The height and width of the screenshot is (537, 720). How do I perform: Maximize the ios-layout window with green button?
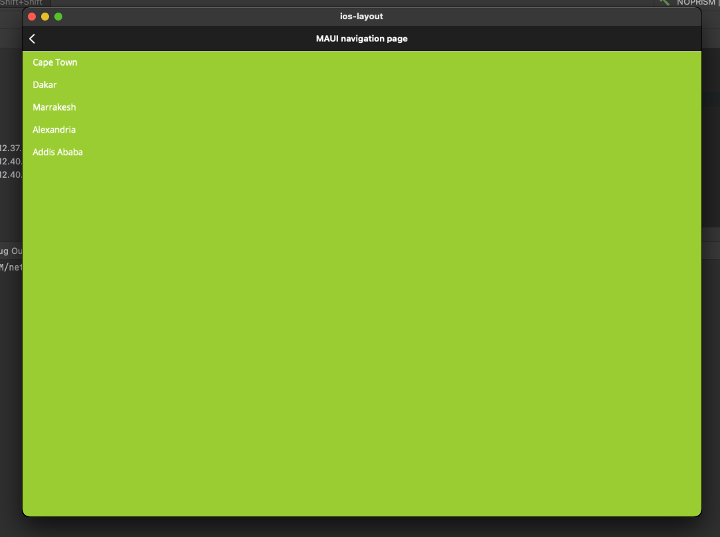click(58, 17)
